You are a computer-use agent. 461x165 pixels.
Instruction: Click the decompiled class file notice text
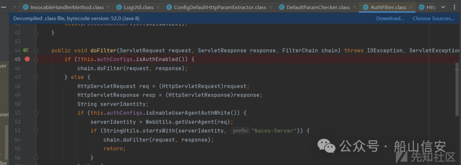pos(76,18)
